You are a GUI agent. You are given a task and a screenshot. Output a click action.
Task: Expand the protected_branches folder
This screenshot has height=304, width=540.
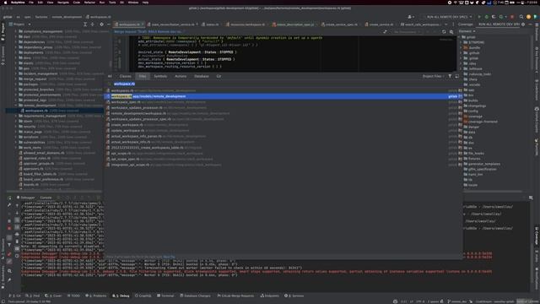click(x=16, y=90)
